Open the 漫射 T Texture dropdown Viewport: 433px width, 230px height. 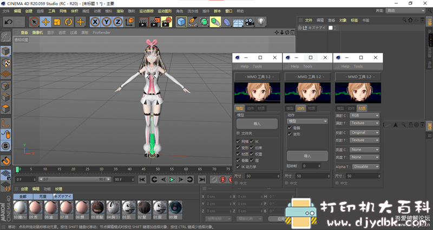364,123
